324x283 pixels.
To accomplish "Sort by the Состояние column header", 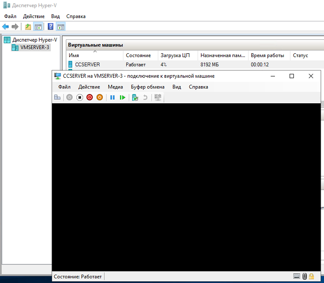I will 141,55.
